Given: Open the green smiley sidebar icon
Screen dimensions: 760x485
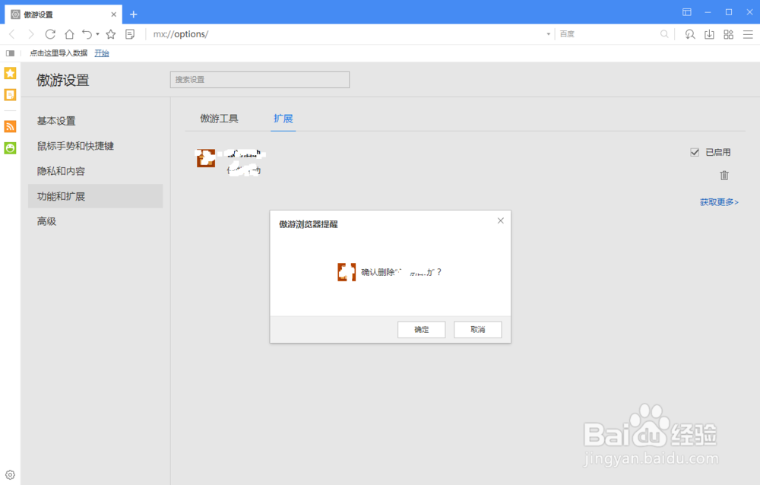Looking at the screenshot, I should click(10, 148).
